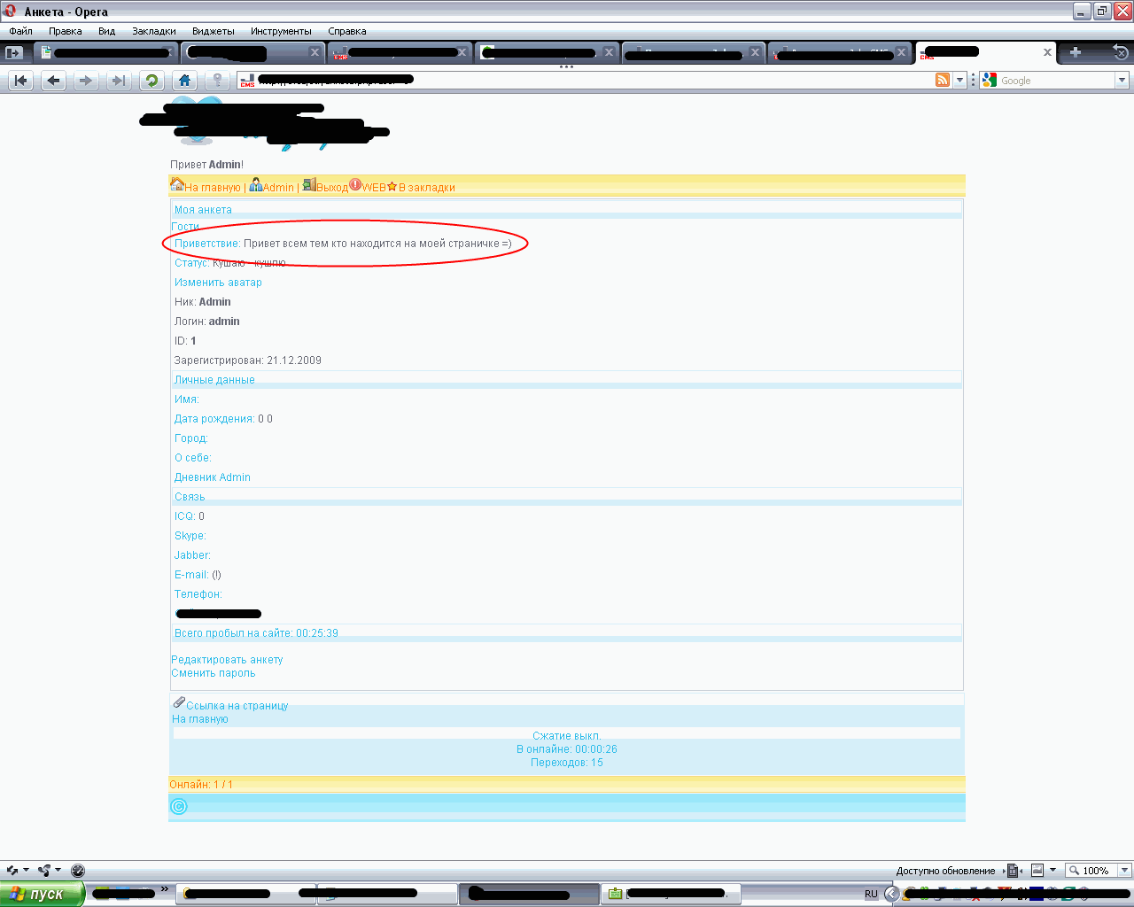Expand the Opera Unite dropdown arrow
This screenshot has width=1134, height=907.
coord(58,871)
